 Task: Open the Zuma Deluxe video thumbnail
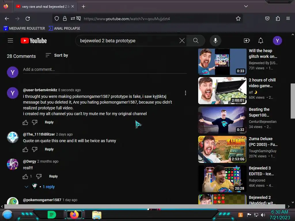coord(222,149)
